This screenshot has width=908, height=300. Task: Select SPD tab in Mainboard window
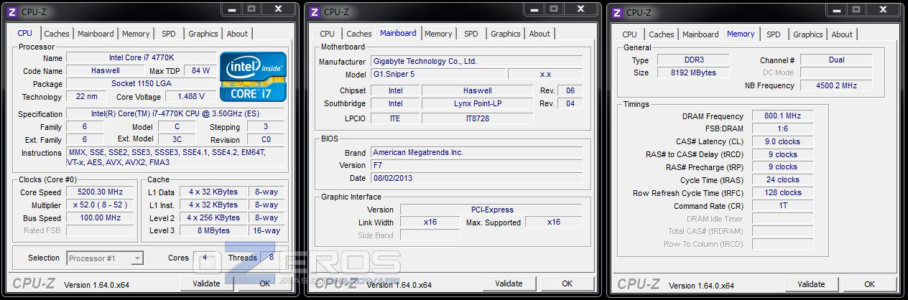click(471, 34)
